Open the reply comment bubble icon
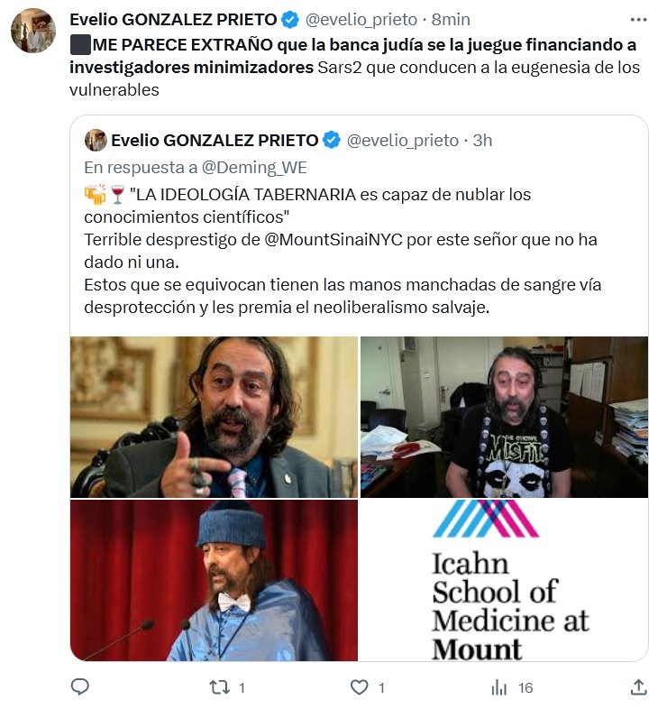This screenshot has height=709, width=667. pos(80,686)
